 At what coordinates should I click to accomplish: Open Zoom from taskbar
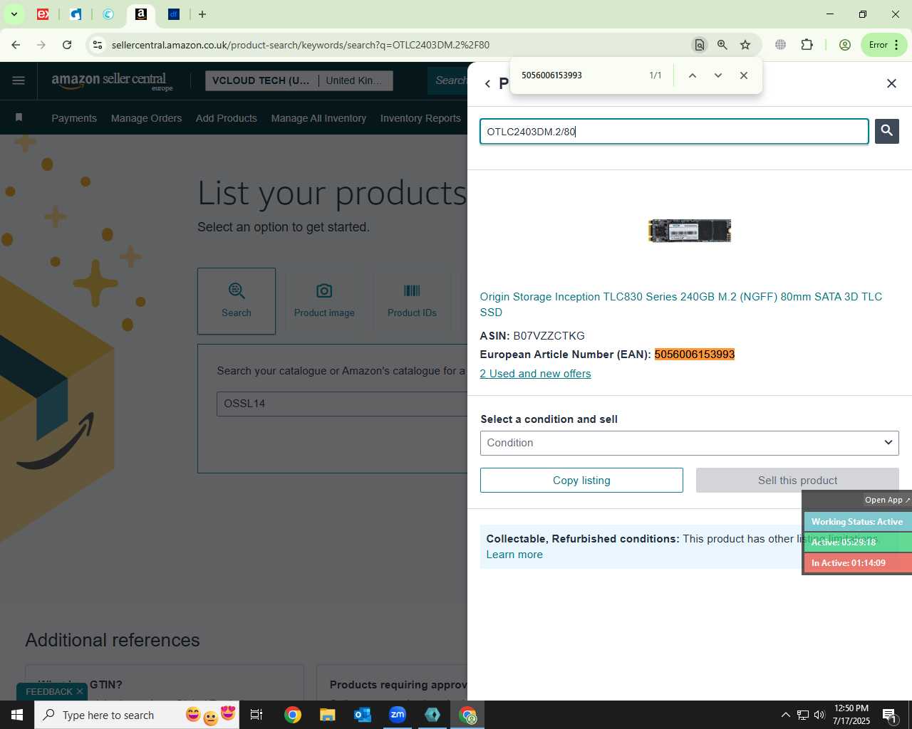pyautogui.click(x=398, y=715)
